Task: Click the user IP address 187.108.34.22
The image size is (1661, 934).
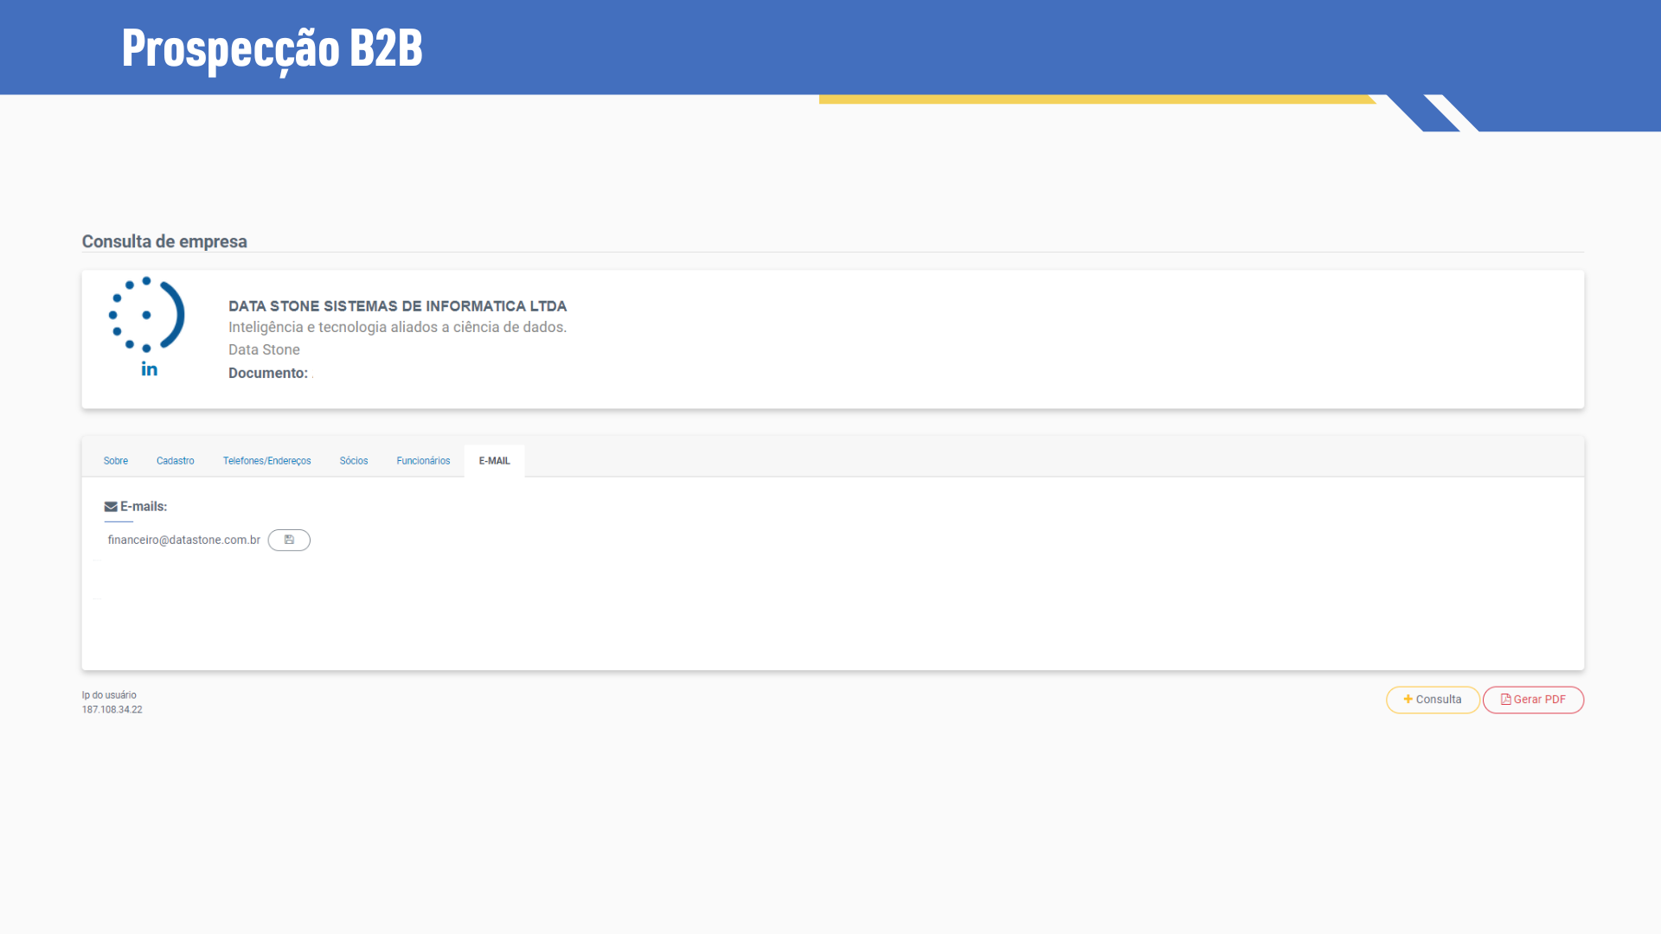Action: tap(112, 709)
